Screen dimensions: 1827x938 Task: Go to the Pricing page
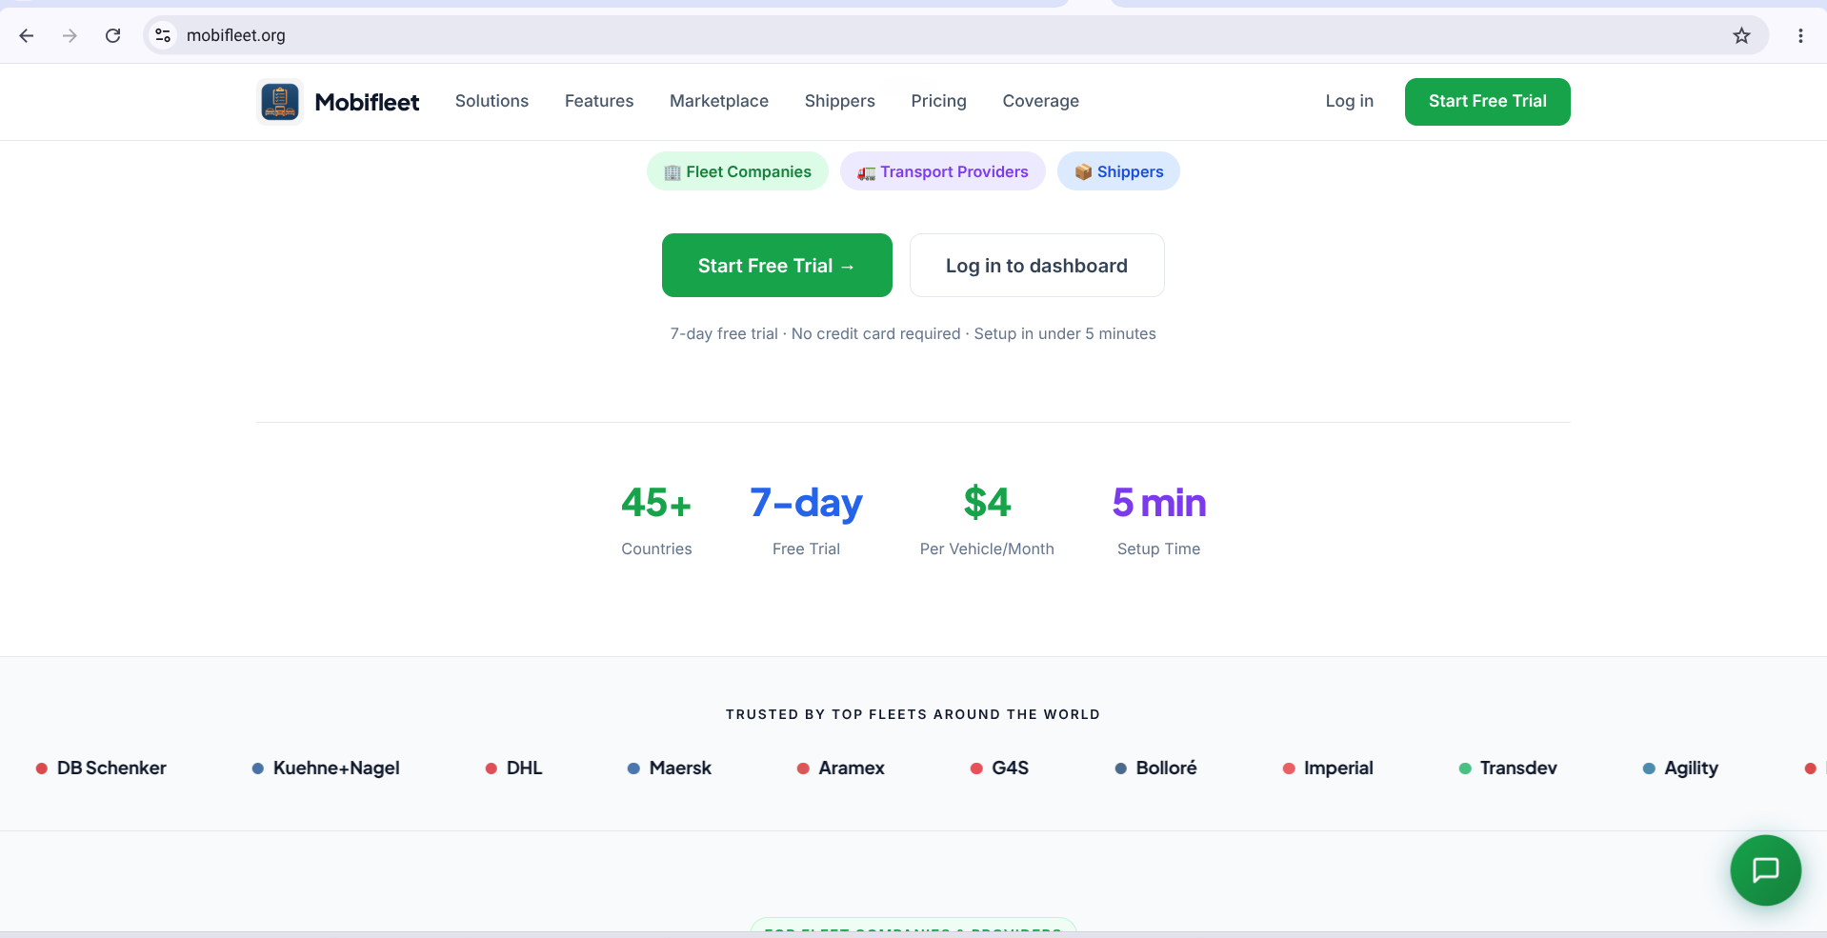click(938, 101)
